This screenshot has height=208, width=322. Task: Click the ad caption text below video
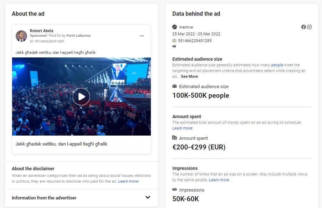(x=62, y=144)
